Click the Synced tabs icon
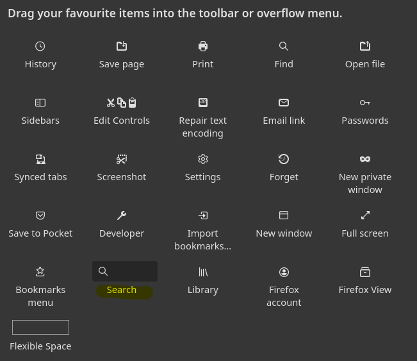 coord(40,159)
